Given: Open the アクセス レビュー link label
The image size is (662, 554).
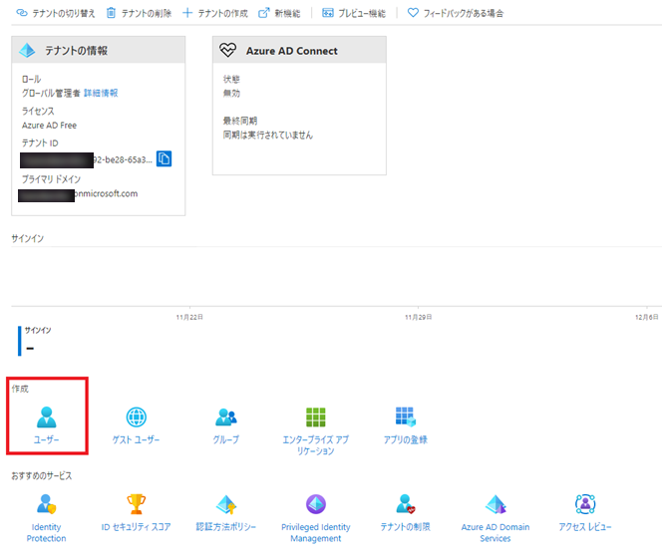Looking at the screenshot, I should point(585,526).
